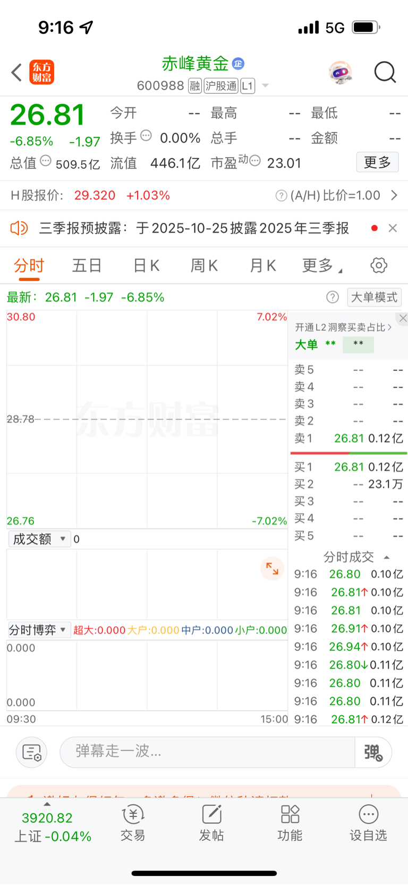This screenshot has width=408, height=885.
Task: Tap the 小户:0.000 legend
Action: point(261,630)
